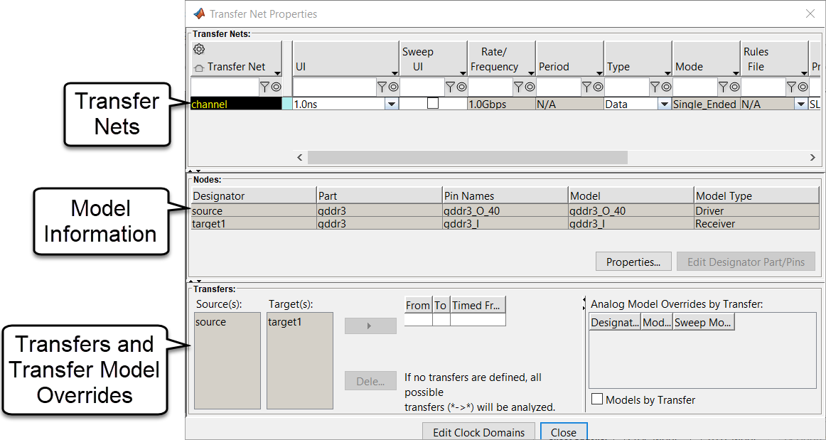Click the add-transfer right arrow button
826x440 pixels.
click(x=370, y=326)
